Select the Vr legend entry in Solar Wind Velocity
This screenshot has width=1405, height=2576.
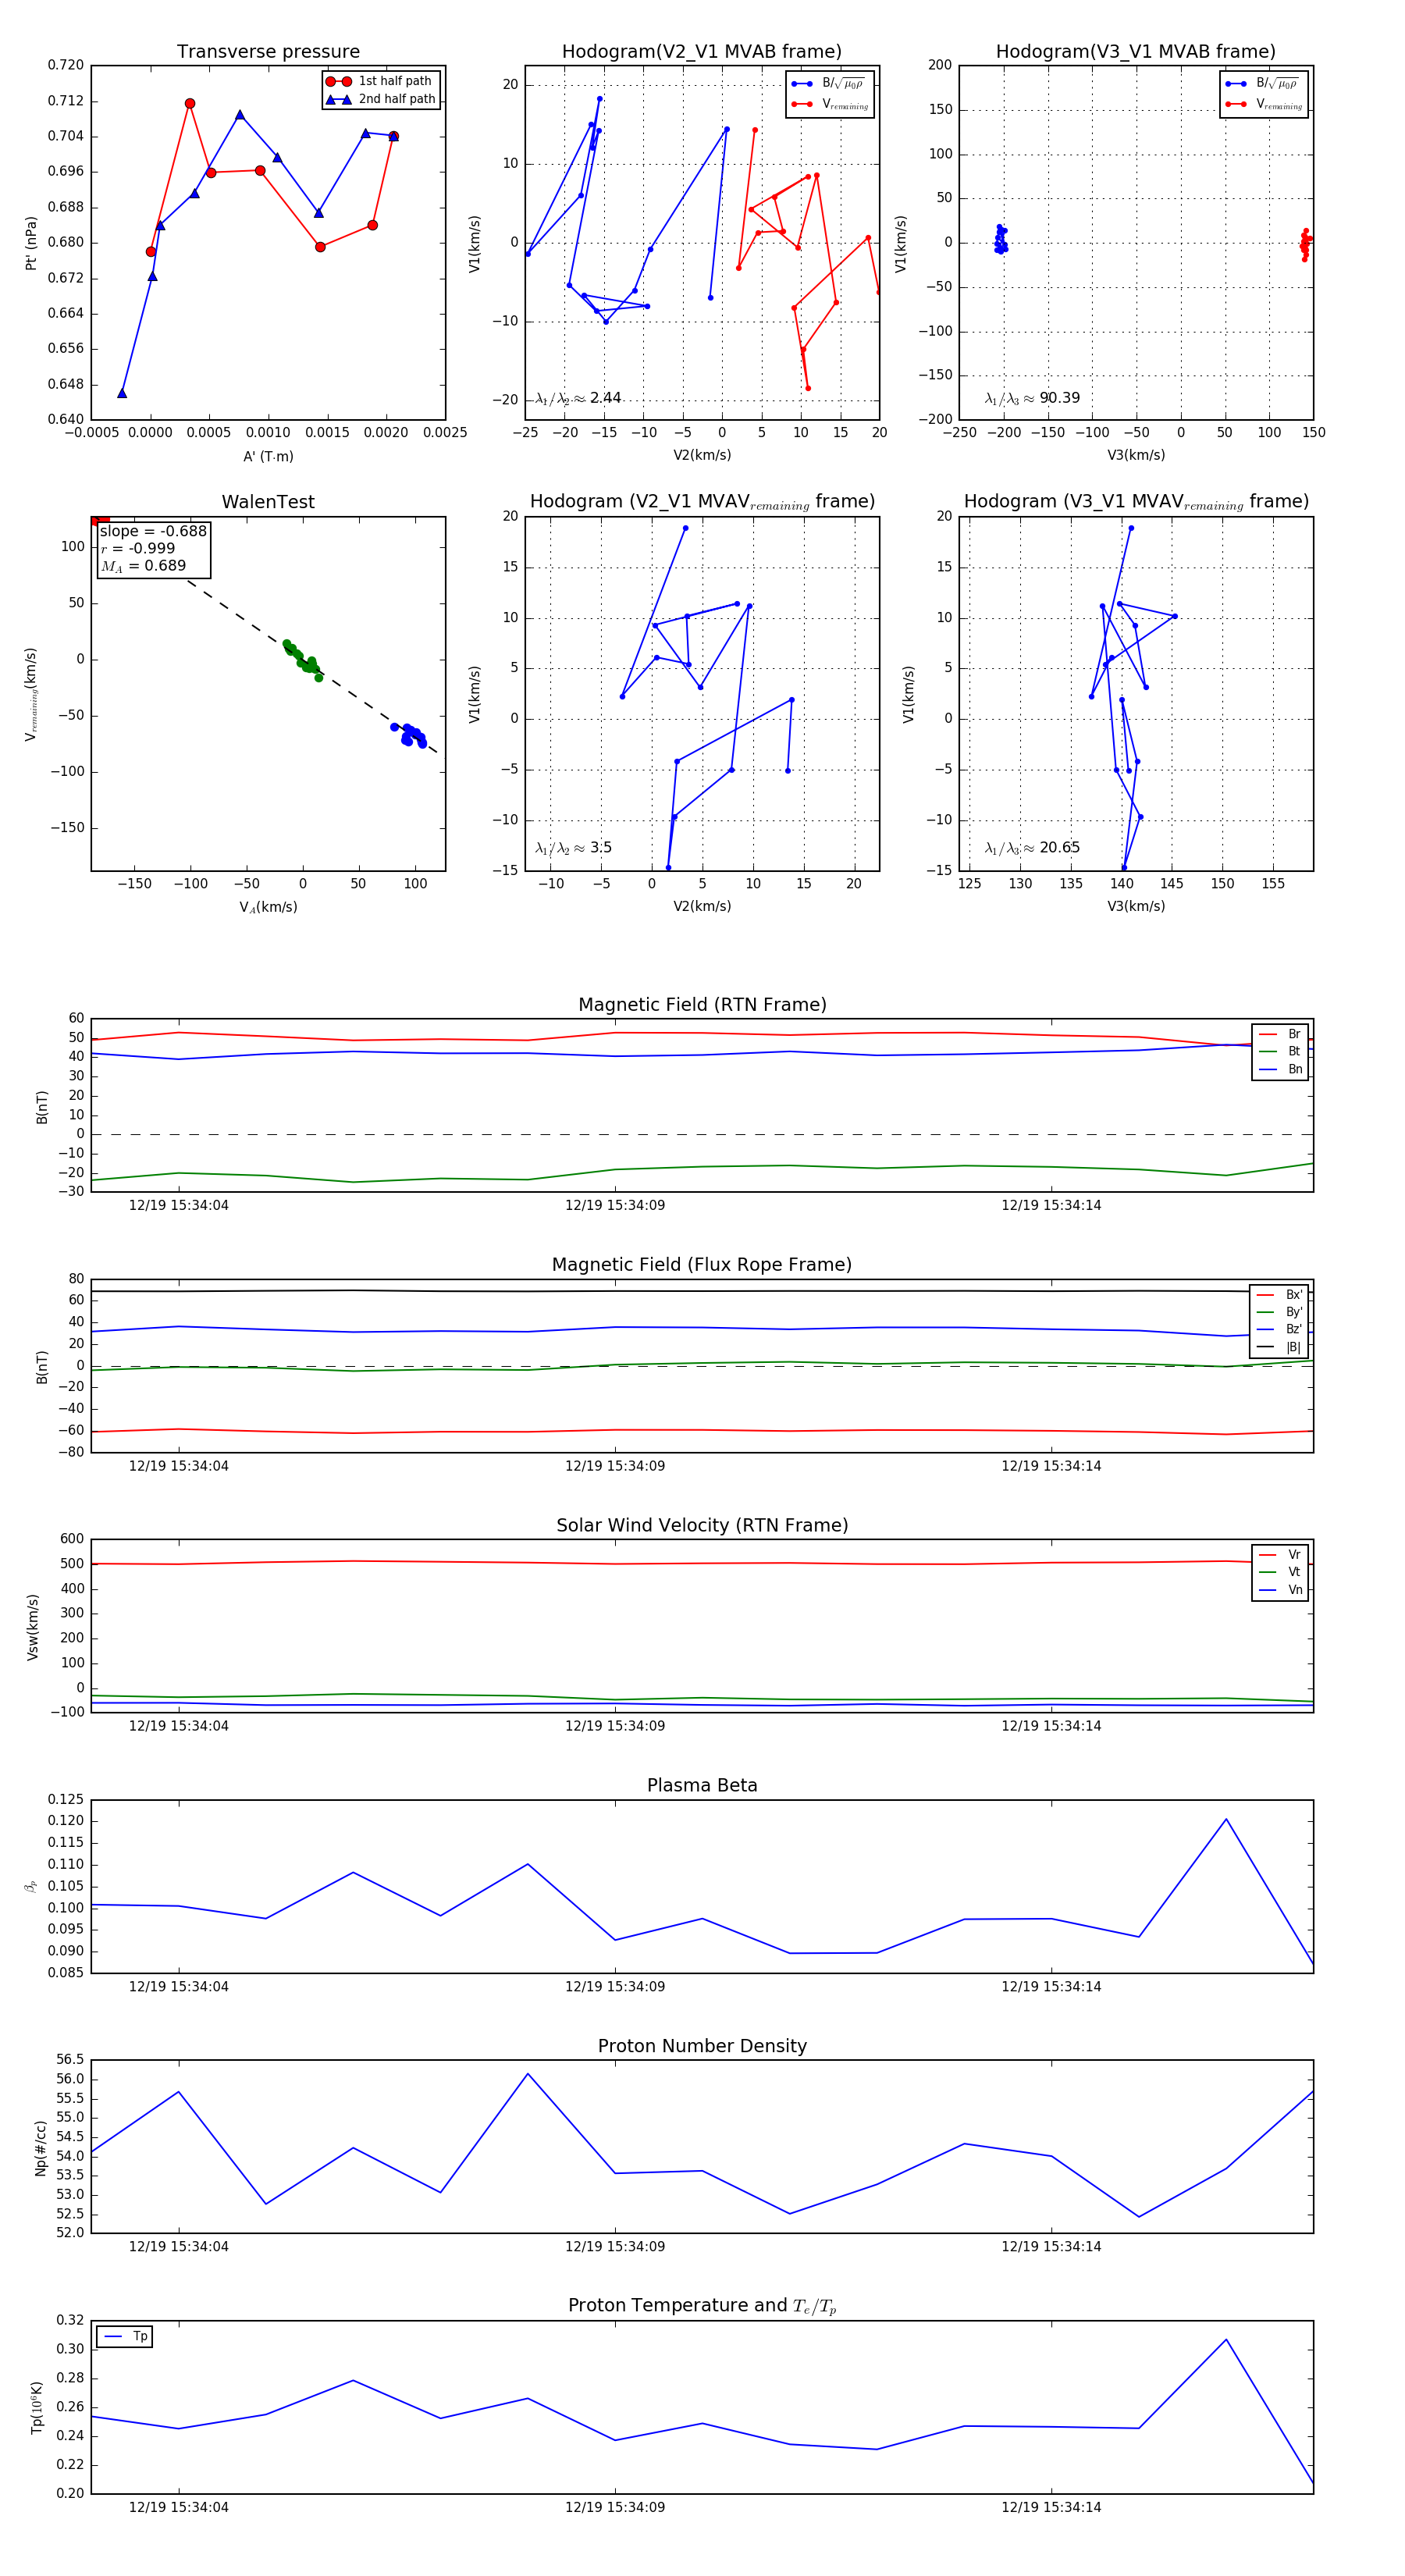pyautogui.click(x=1281, y=1555)
